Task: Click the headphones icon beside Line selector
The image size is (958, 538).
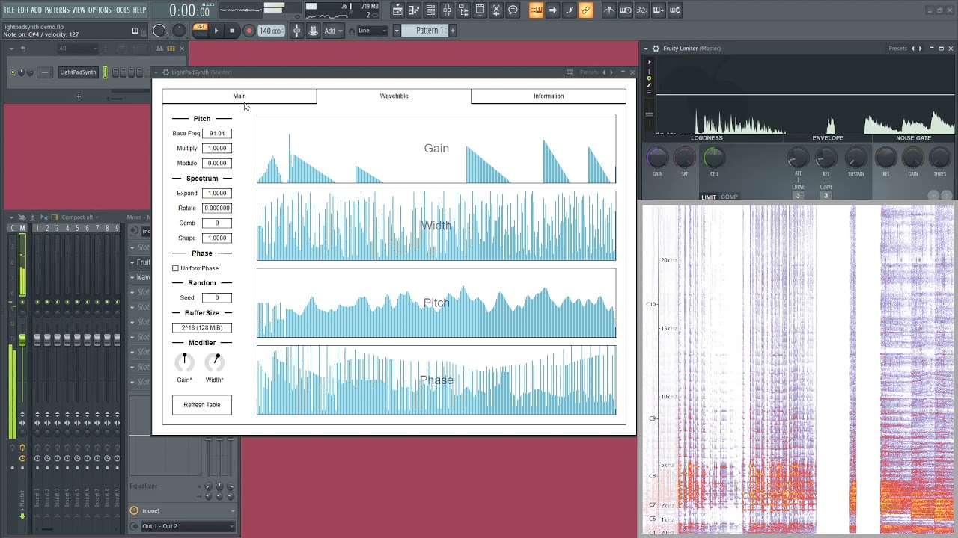Action: pyautogui.click(x=352, y=31)
